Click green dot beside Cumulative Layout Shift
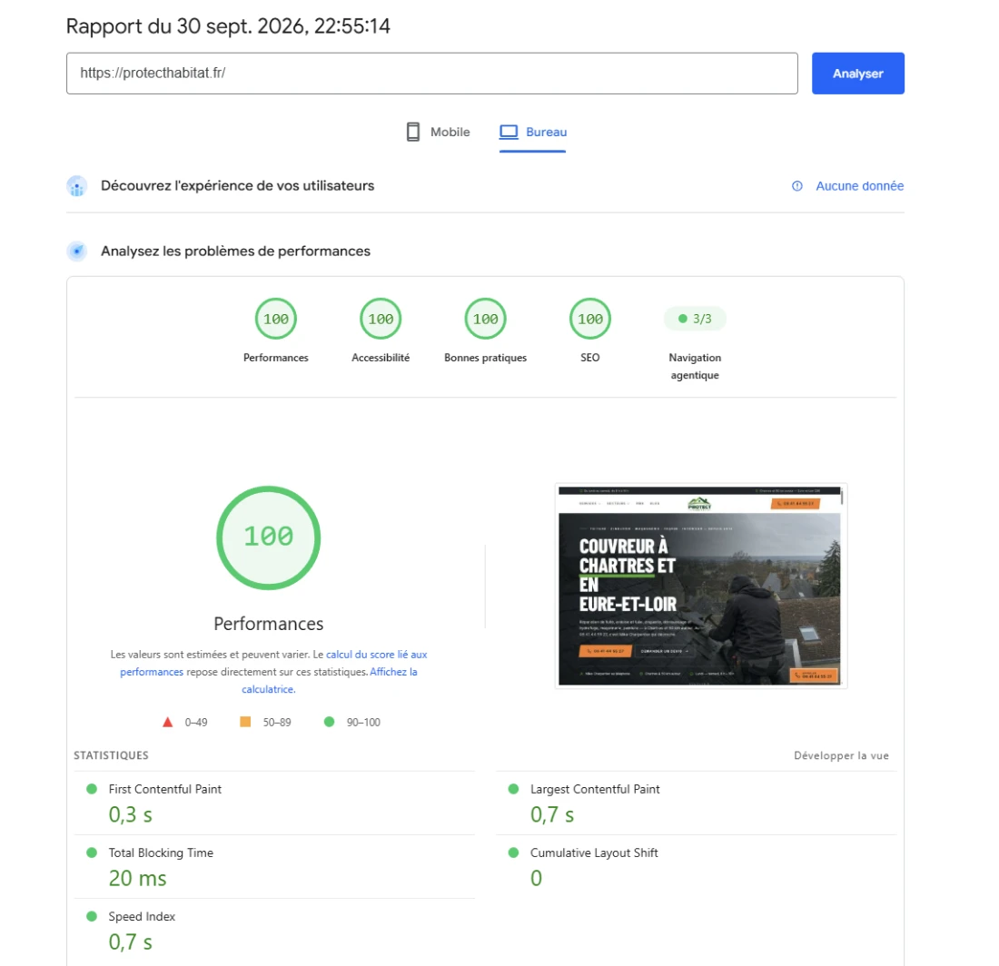The height and width of the screenshot is (966, 999). click(x=513, y=853)
